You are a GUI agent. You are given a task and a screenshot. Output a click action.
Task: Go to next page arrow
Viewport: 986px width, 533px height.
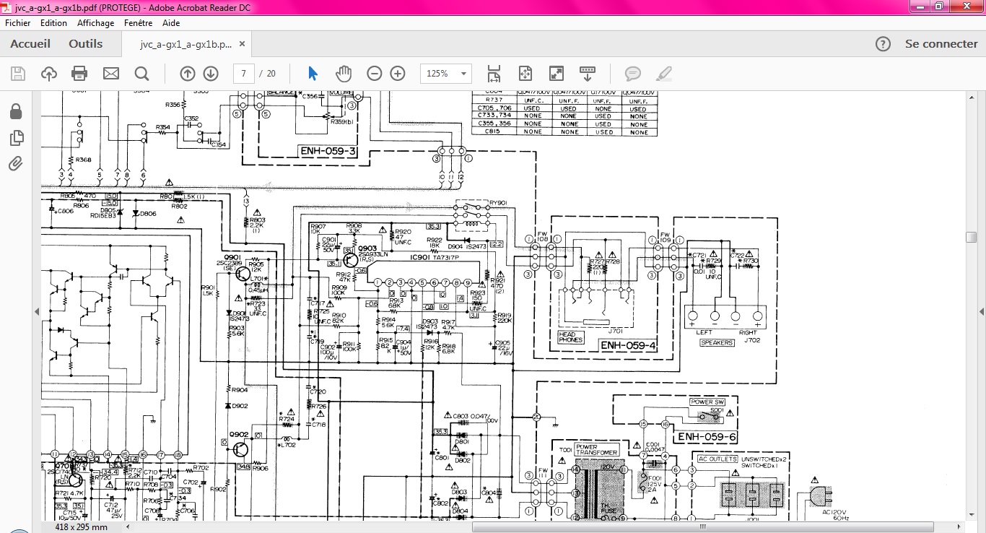click(211, 73)
